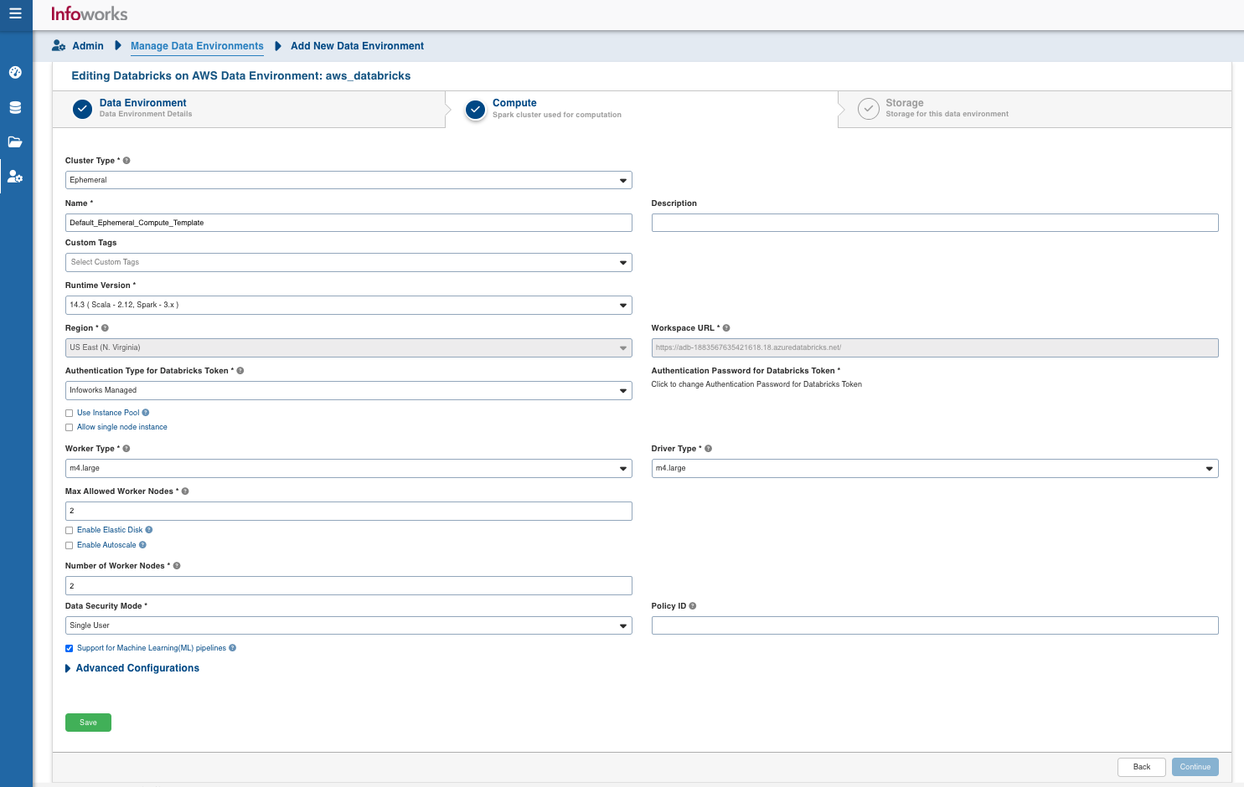Image resolution: width=1244 pixels, height=787 pixels.
Task: Go to the Storage step tab
Action: click(1035, 109)
